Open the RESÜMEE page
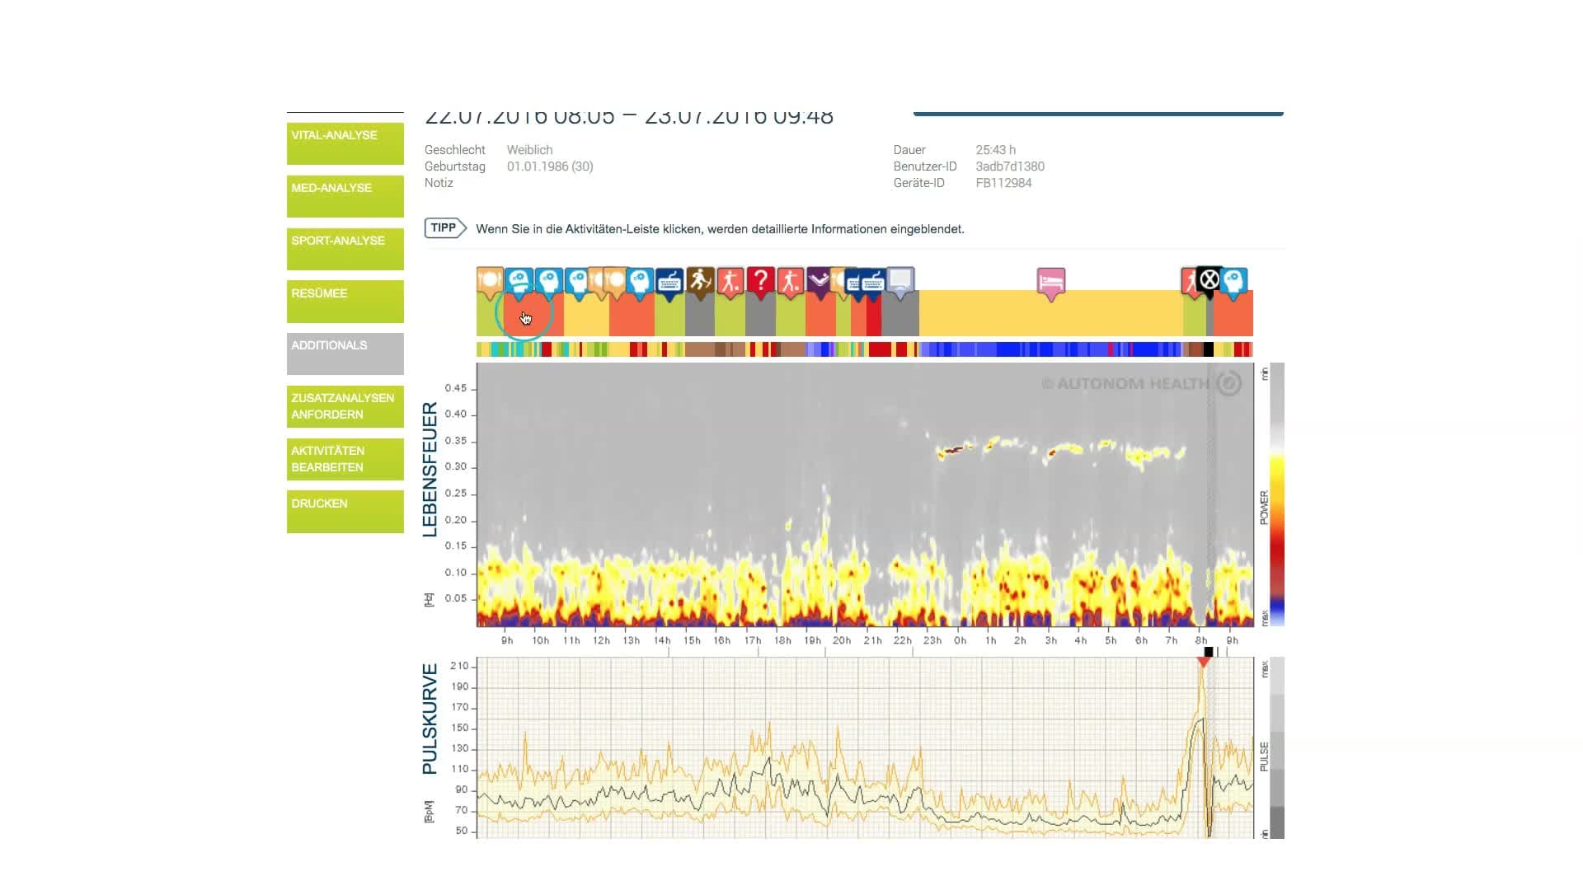Image resolution: width=1583 pixels, height=890 pixels. pyautogui.click(x=345, y=302)
